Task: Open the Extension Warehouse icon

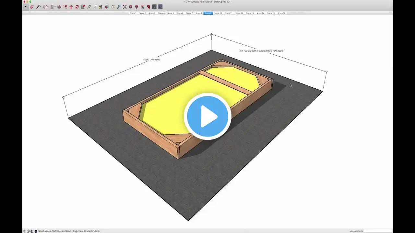Action: point(136,6)
